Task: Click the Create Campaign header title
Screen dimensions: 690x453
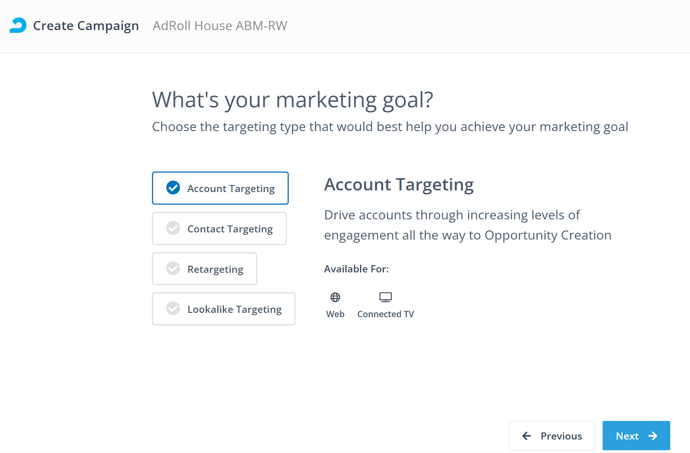Action: [86, 26]
